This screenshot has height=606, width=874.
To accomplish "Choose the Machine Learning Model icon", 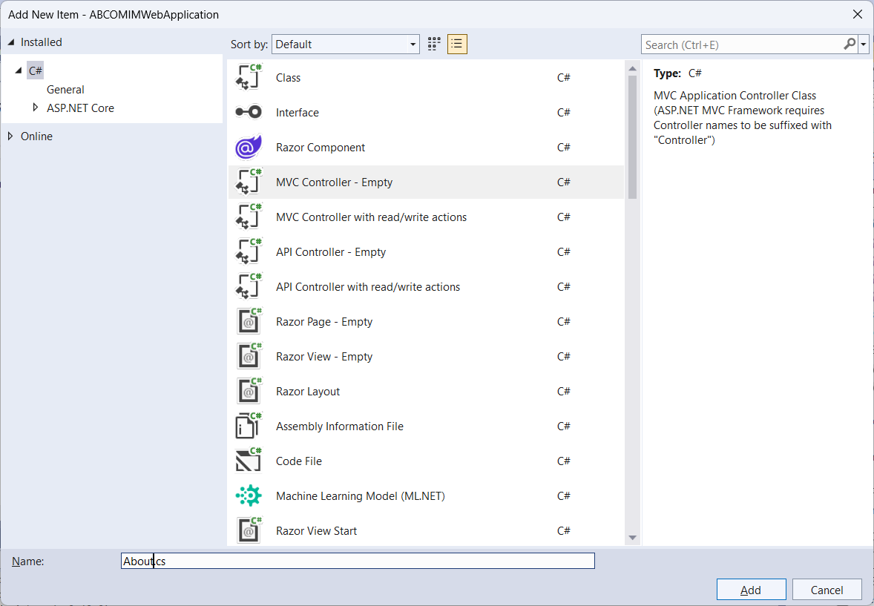I will pyautogui.click(x=249, y=495).
